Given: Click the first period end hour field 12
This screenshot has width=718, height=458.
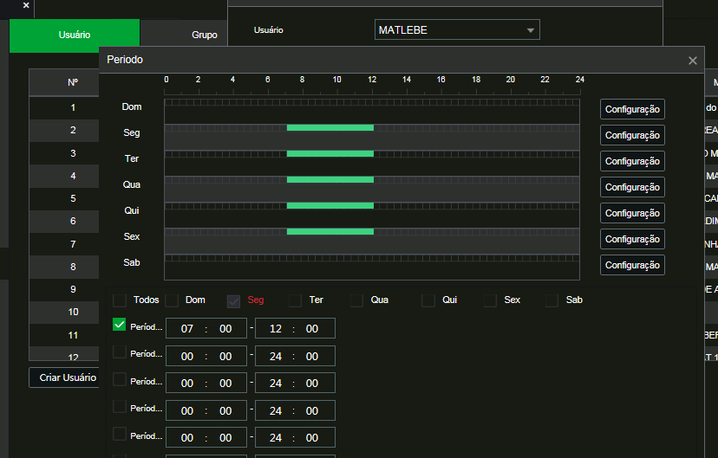Looking at the screenshot, I should pos(276,329).
